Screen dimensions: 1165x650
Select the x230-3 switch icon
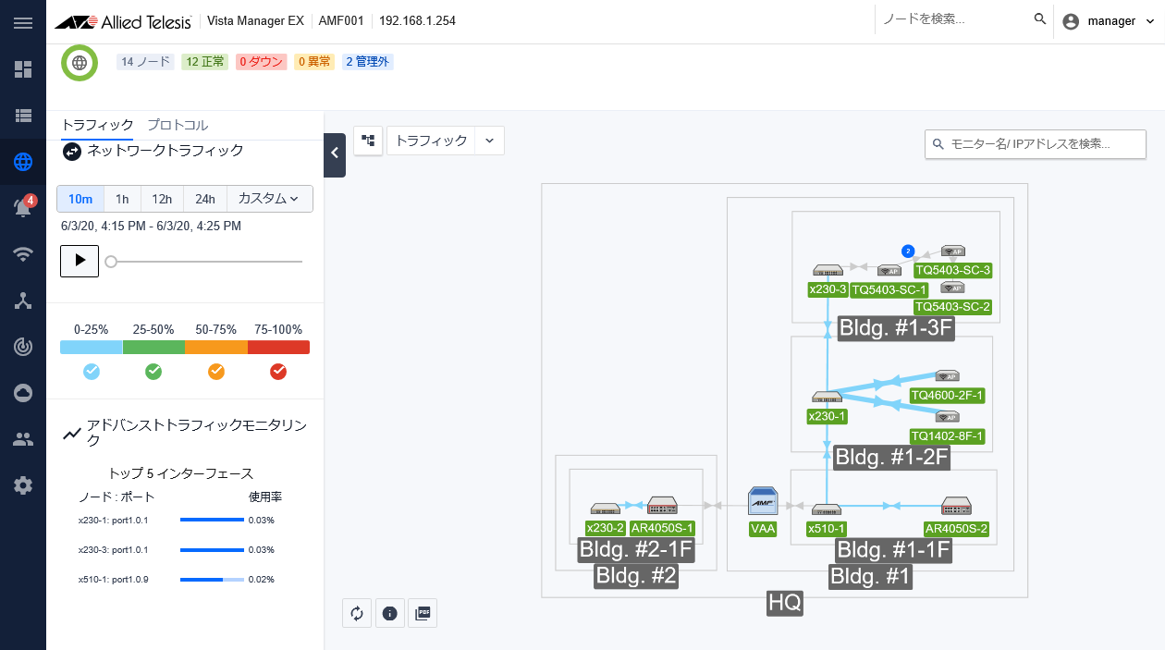(828, 270)
